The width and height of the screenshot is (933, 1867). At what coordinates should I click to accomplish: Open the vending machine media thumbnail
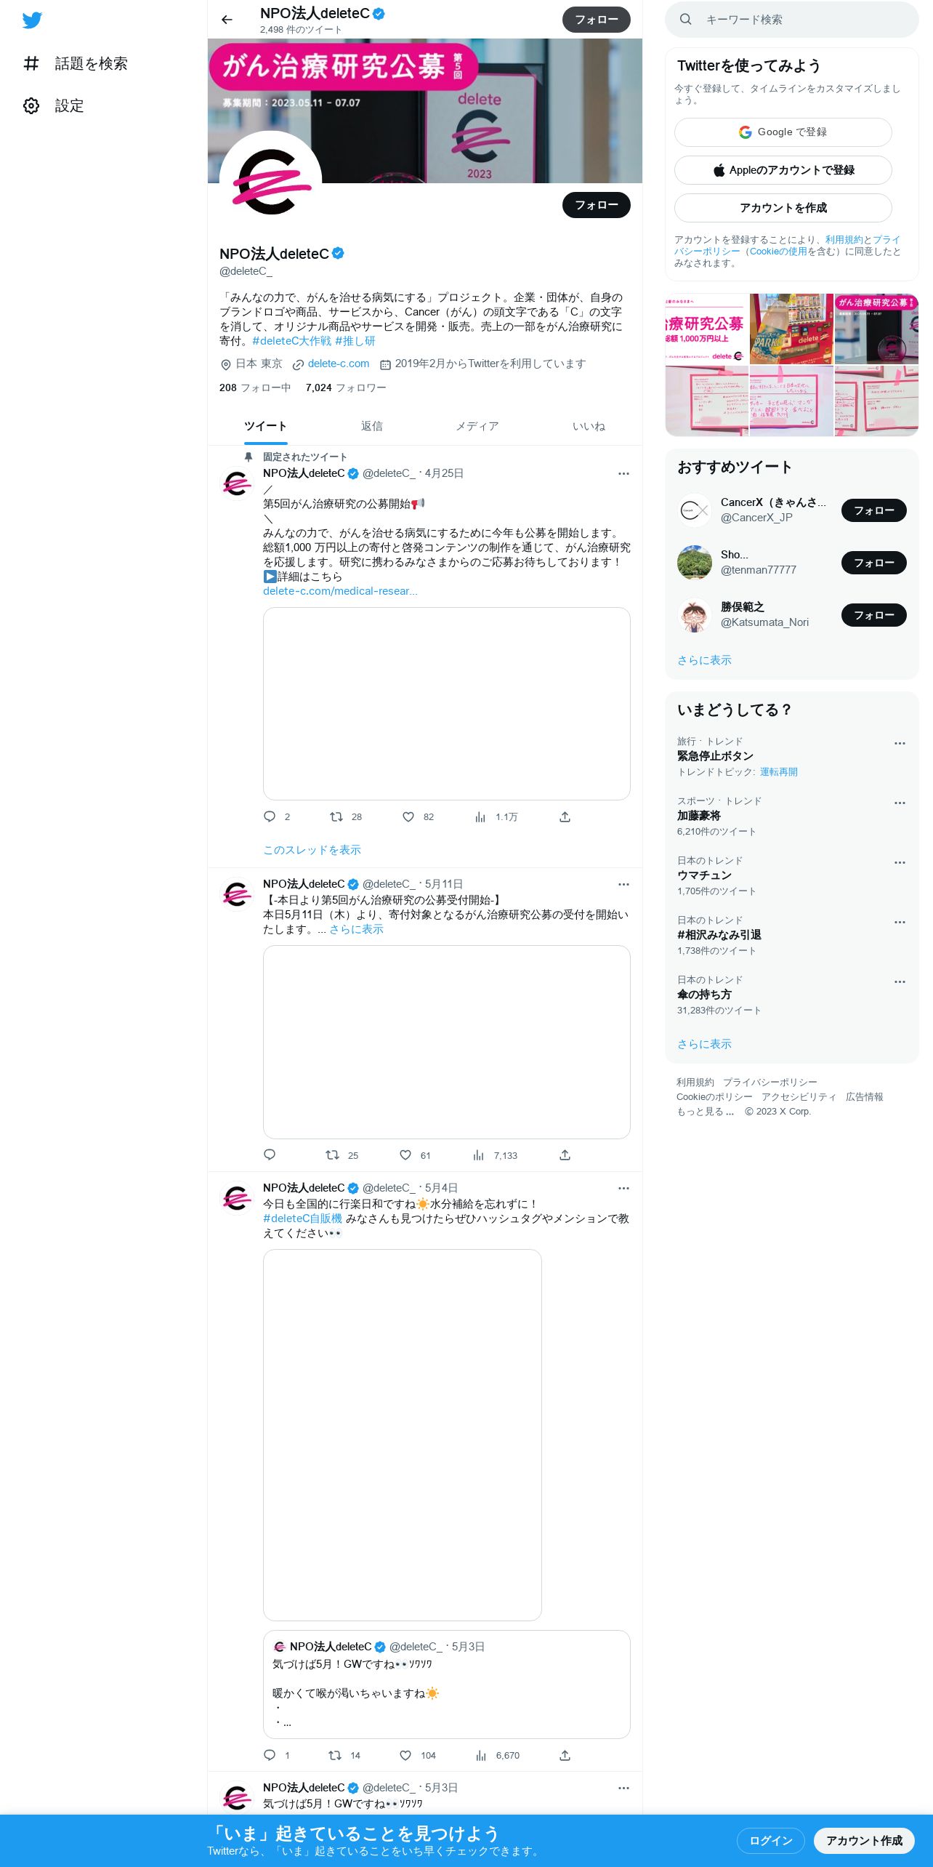tap(791, 329)
